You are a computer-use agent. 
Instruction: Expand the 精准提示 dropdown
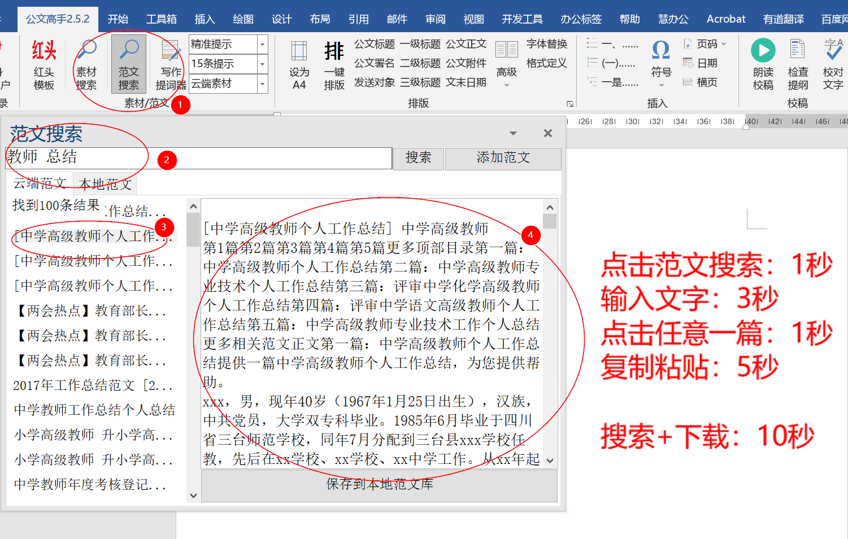click(x=262, y=44)
